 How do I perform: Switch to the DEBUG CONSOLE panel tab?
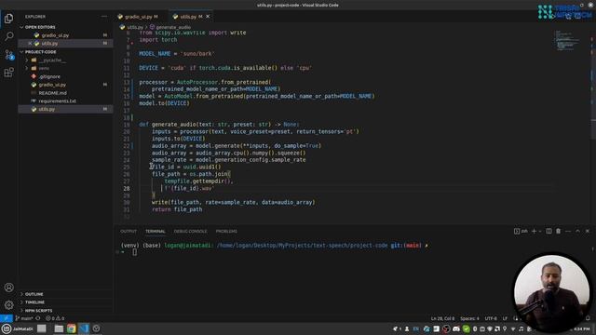coord(190,231)
